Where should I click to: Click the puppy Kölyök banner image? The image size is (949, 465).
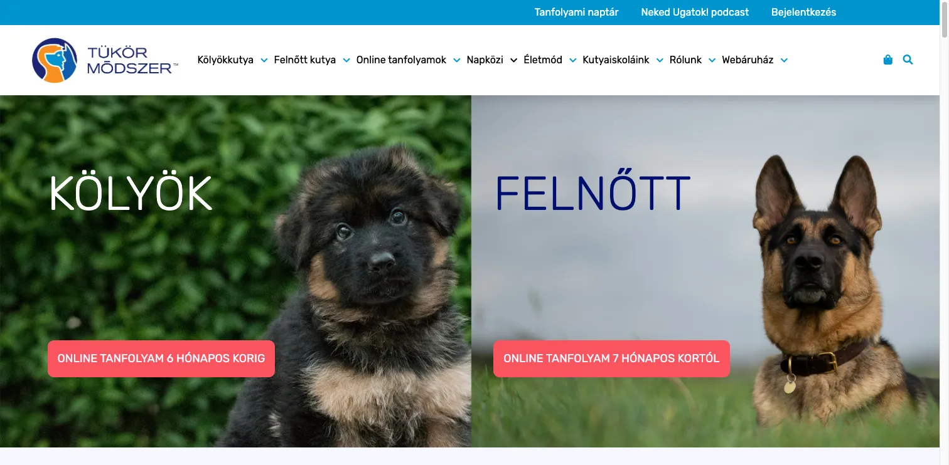235,271
